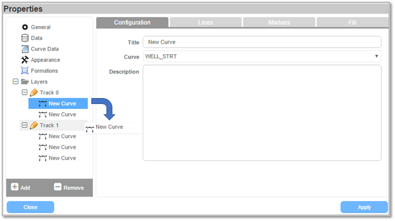Select the Track 1 label
Image resolution: width=395 pixels, height=221 pixels.
49,125
